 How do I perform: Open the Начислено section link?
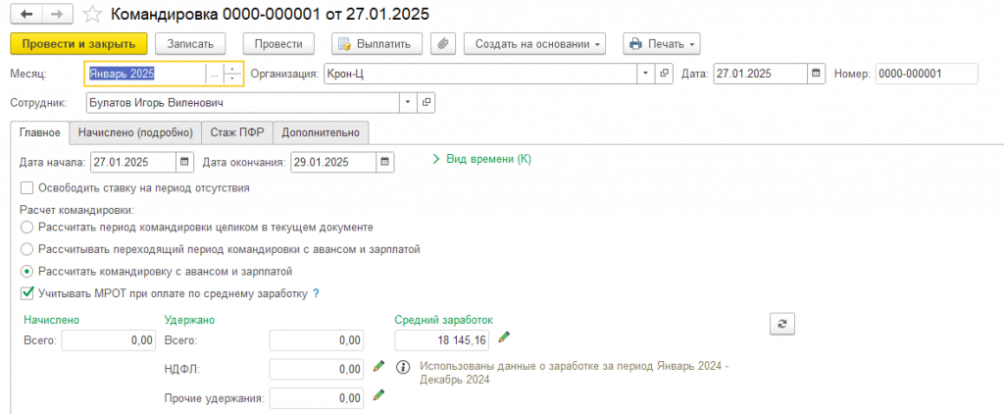pos(51,319)
